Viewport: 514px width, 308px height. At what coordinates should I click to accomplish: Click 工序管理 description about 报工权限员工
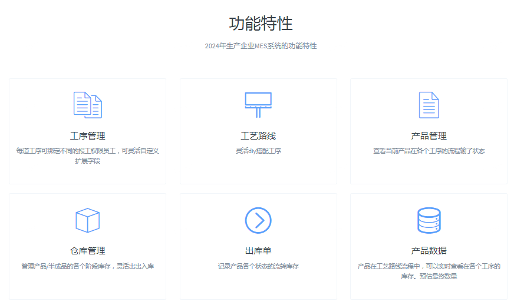point(87,155)
